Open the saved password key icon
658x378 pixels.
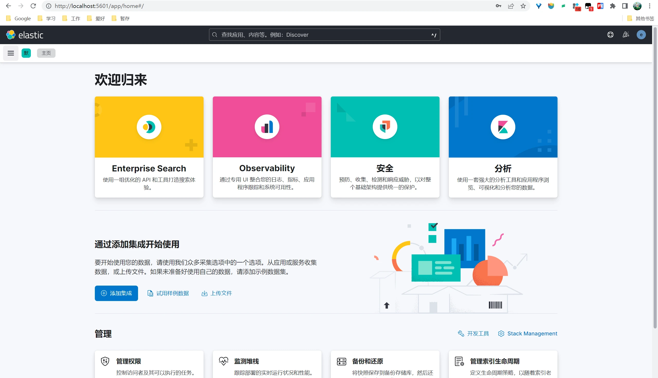498,6
